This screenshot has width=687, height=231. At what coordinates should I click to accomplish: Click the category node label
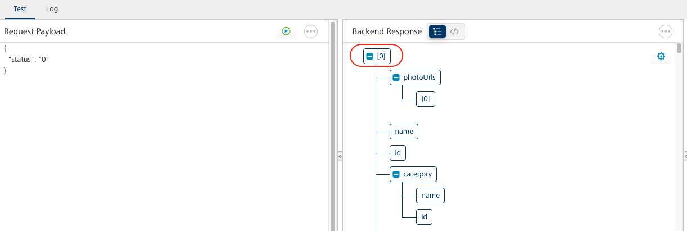point(418,174)
